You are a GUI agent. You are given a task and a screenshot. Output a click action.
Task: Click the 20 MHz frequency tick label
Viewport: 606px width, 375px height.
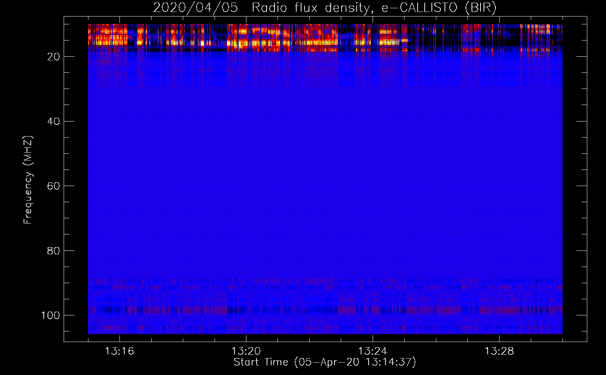54,57
